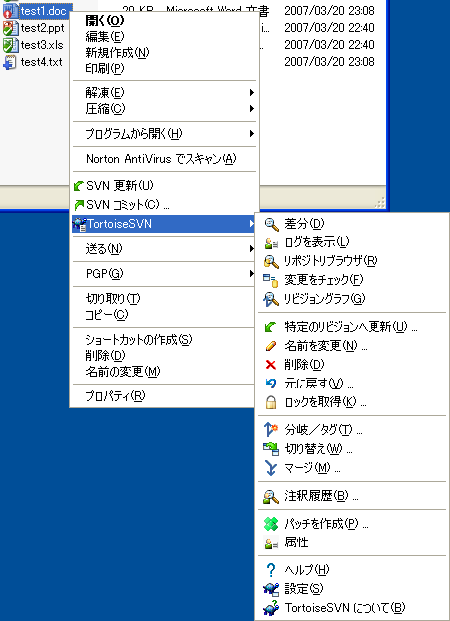This screenshot has height=621, width=450.
Task: Click the padlock icon for ロックを取得(K)
Action: 271,402
